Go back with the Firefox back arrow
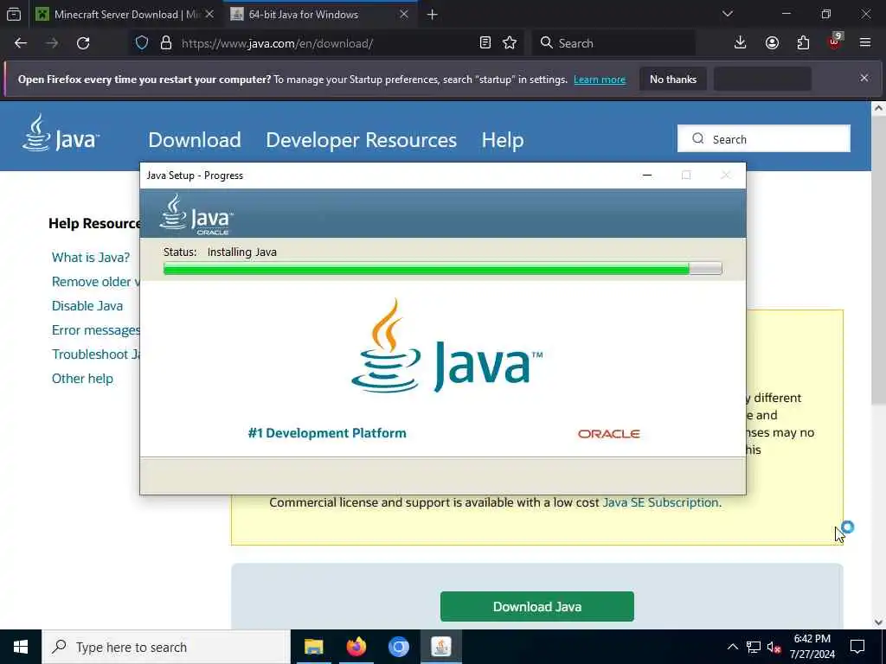 pyautogui.click(x=21, y=43)
